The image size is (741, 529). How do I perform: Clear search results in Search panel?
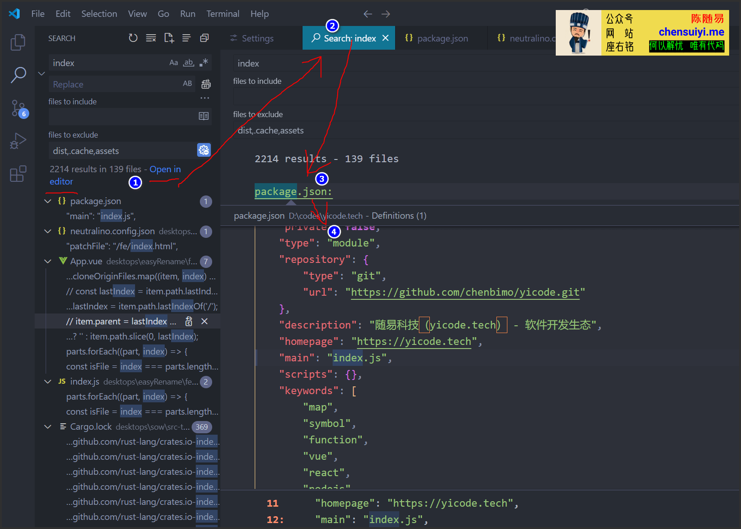point(151,38)
